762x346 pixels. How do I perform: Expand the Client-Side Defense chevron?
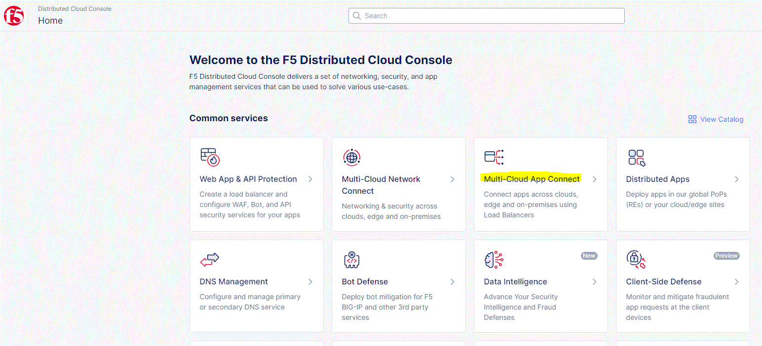pyautogui.click(x=737, y=282)
